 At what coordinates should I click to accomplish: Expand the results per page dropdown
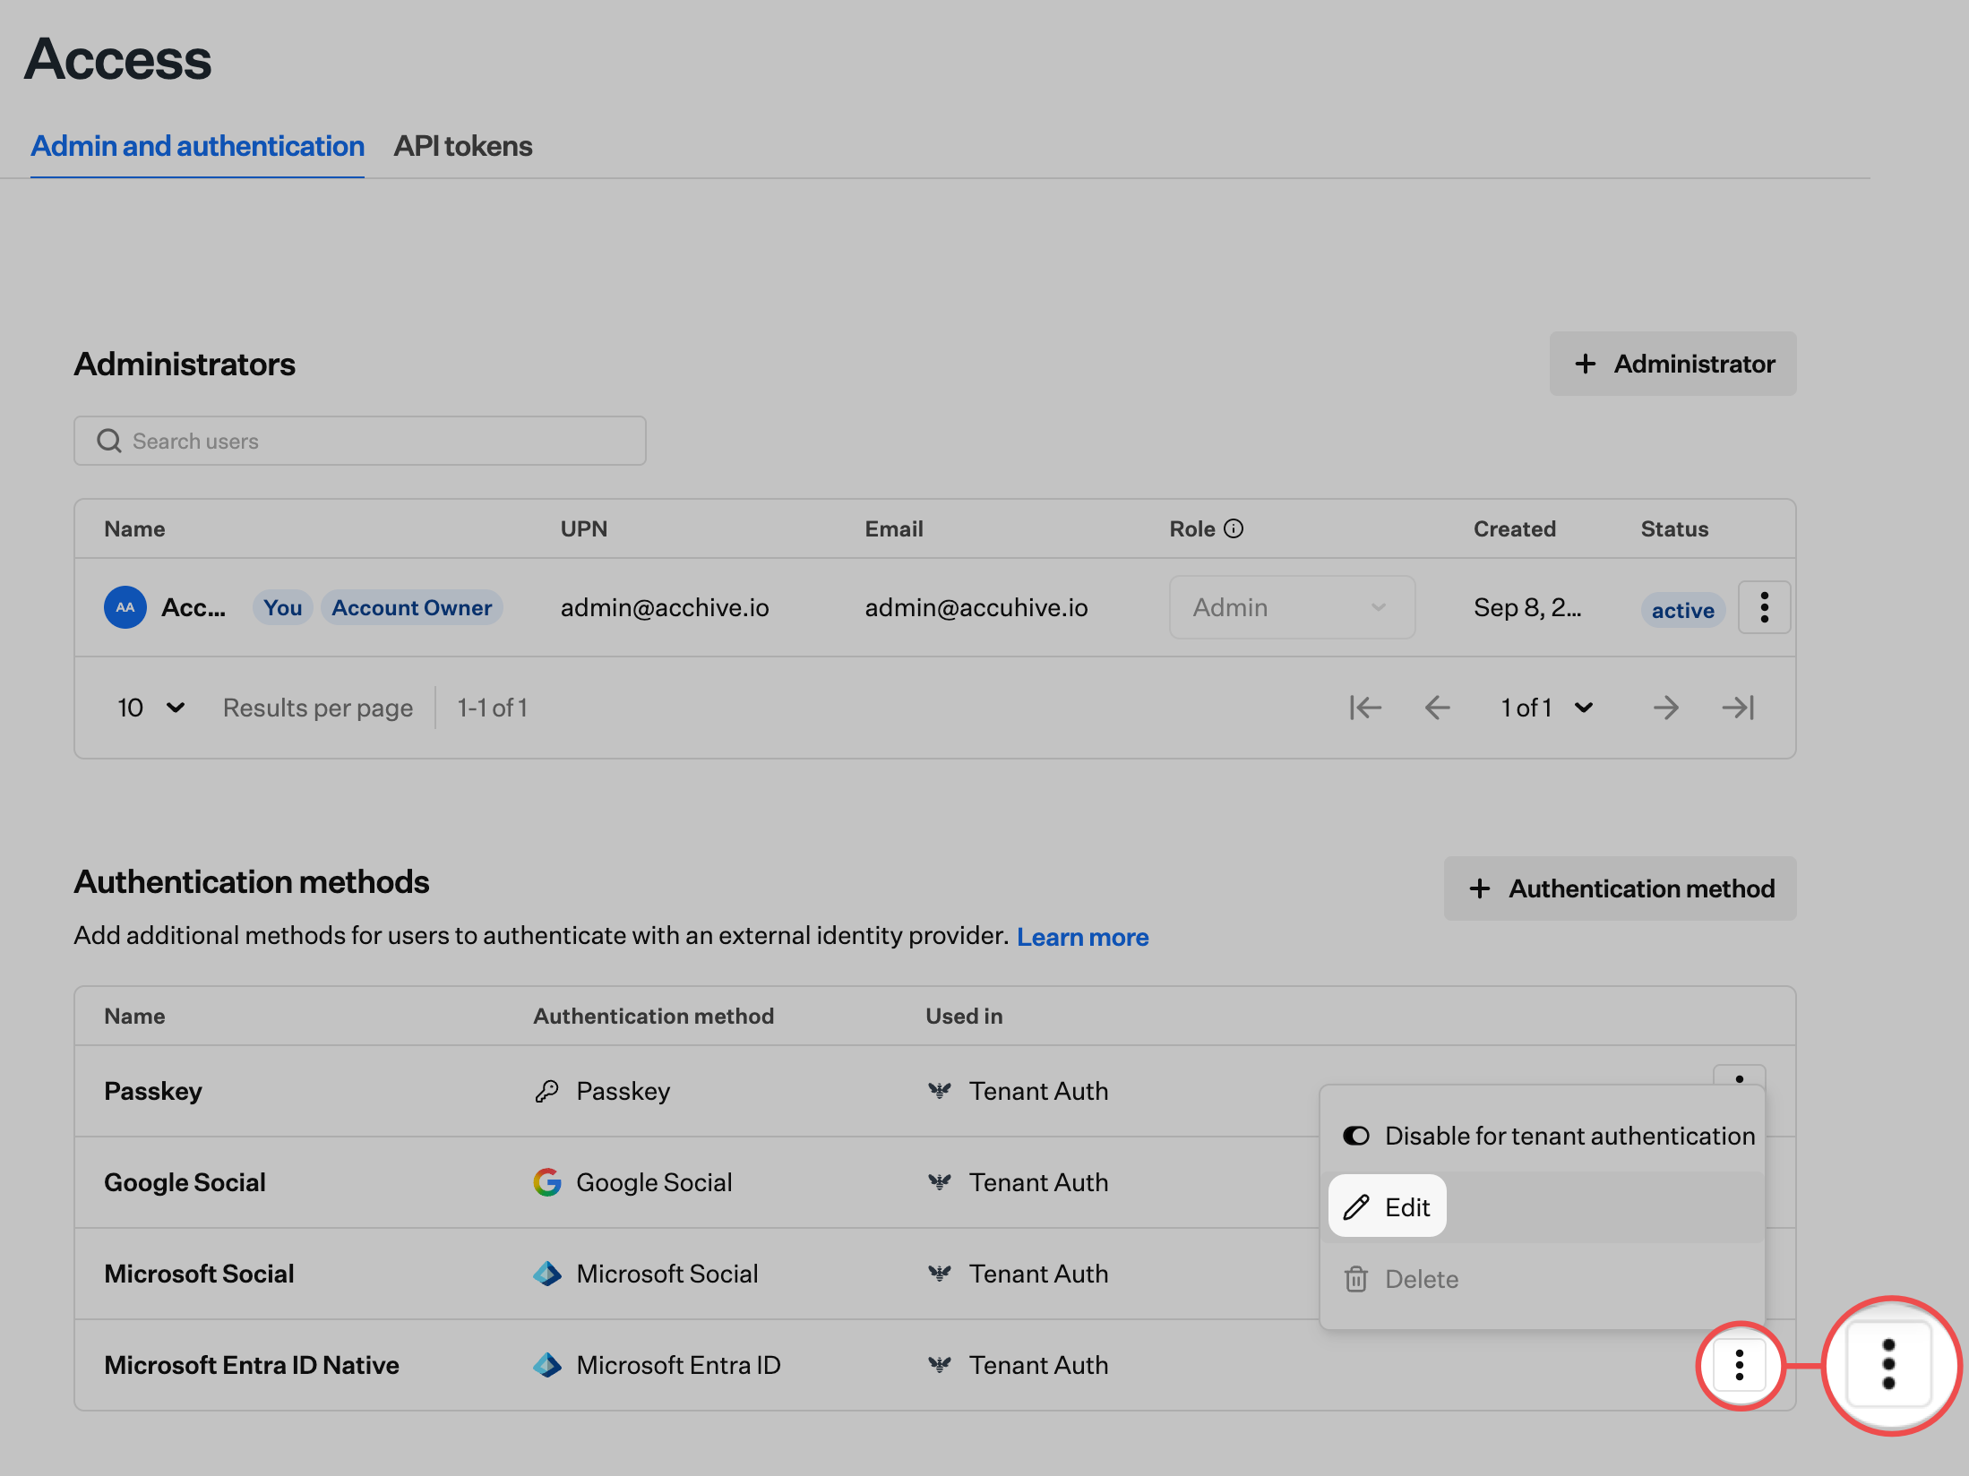coord(150,708)
